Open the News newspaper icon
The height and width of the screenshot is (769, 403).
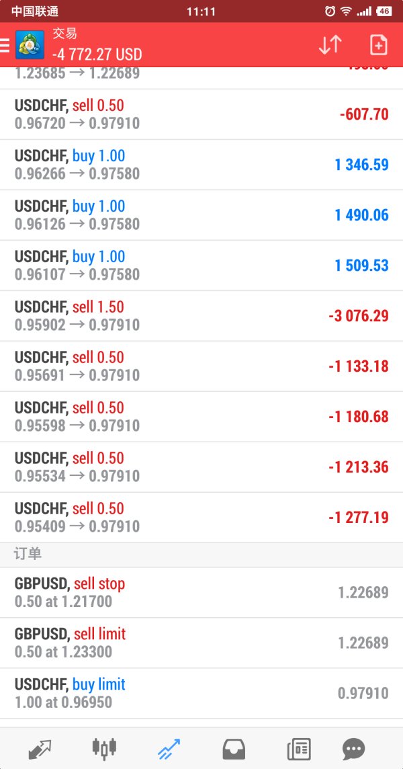[299, 750]
